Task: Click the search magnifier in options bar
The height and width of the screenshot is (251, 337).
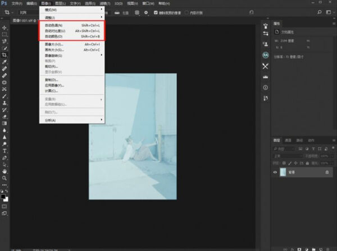Action: [320, 12]
